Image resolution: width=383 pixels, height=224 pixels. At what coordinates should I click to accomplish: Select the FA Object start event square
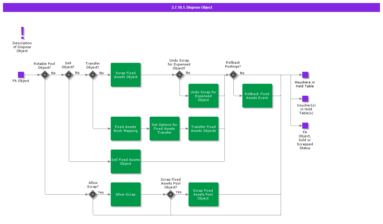point(21,75)
